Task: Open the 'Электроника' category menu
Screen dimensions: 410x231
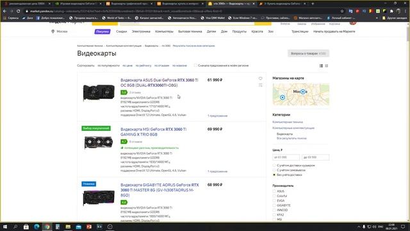Action: point(141,31)
